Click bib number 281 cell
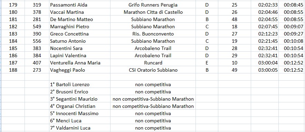This screenshot has width=305, height=132. point(37,19)
